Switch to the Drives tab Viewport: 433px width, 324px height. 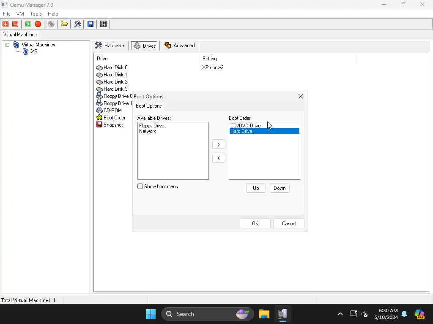[145, 46]
